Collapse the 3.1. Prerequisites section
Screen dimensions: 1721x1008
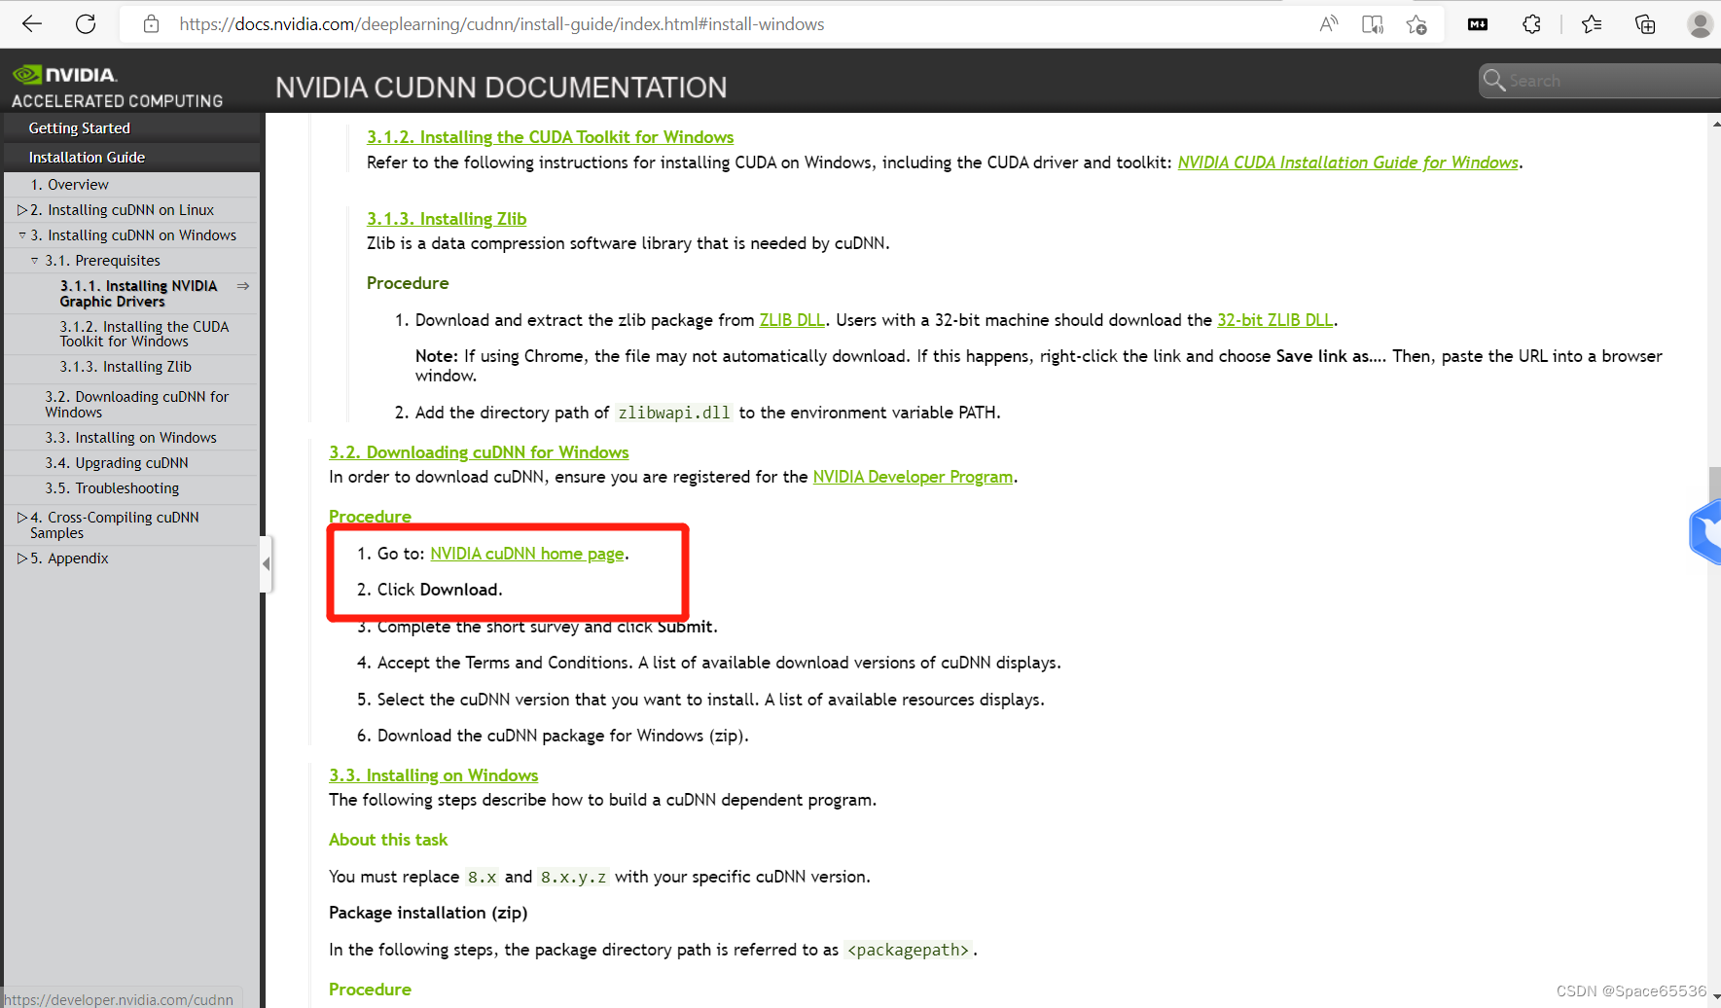[35, 261]
